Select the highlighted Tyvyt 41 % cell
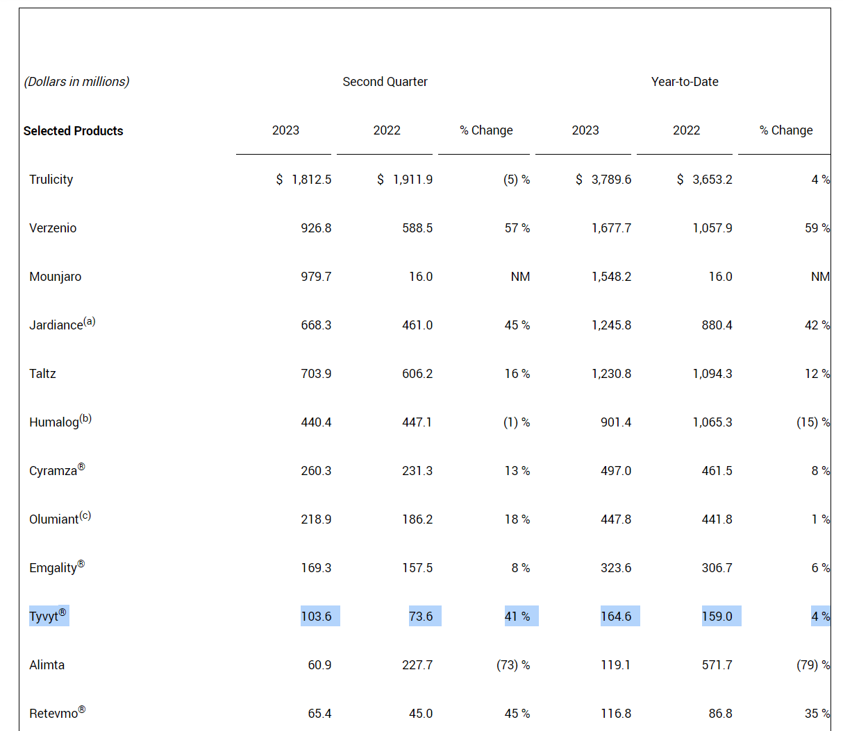The image size is (843, 731). (x=517, y=617)
